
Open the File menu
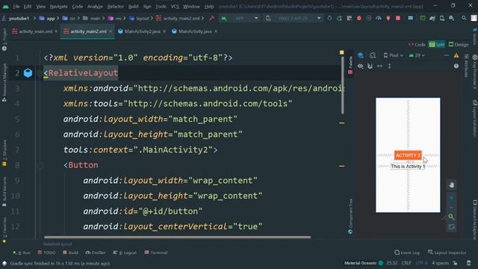tap(16, 7)
